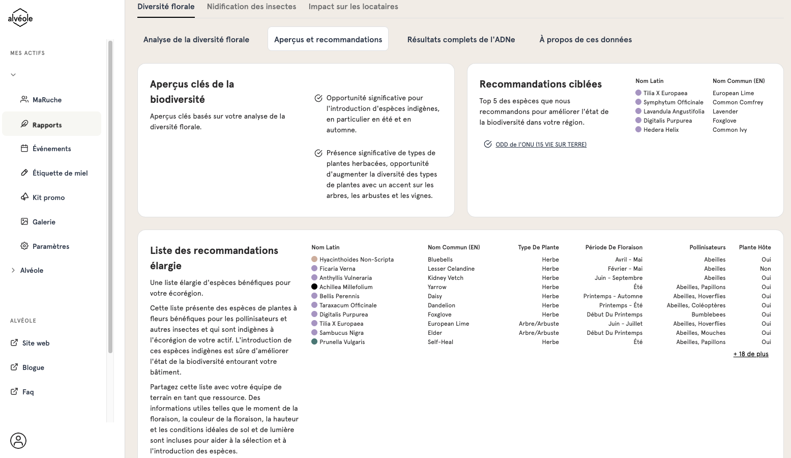This screenshot has height=458, width=791.
Task: Click the MaRuche people icon
Action: click(x=24, y=99)
